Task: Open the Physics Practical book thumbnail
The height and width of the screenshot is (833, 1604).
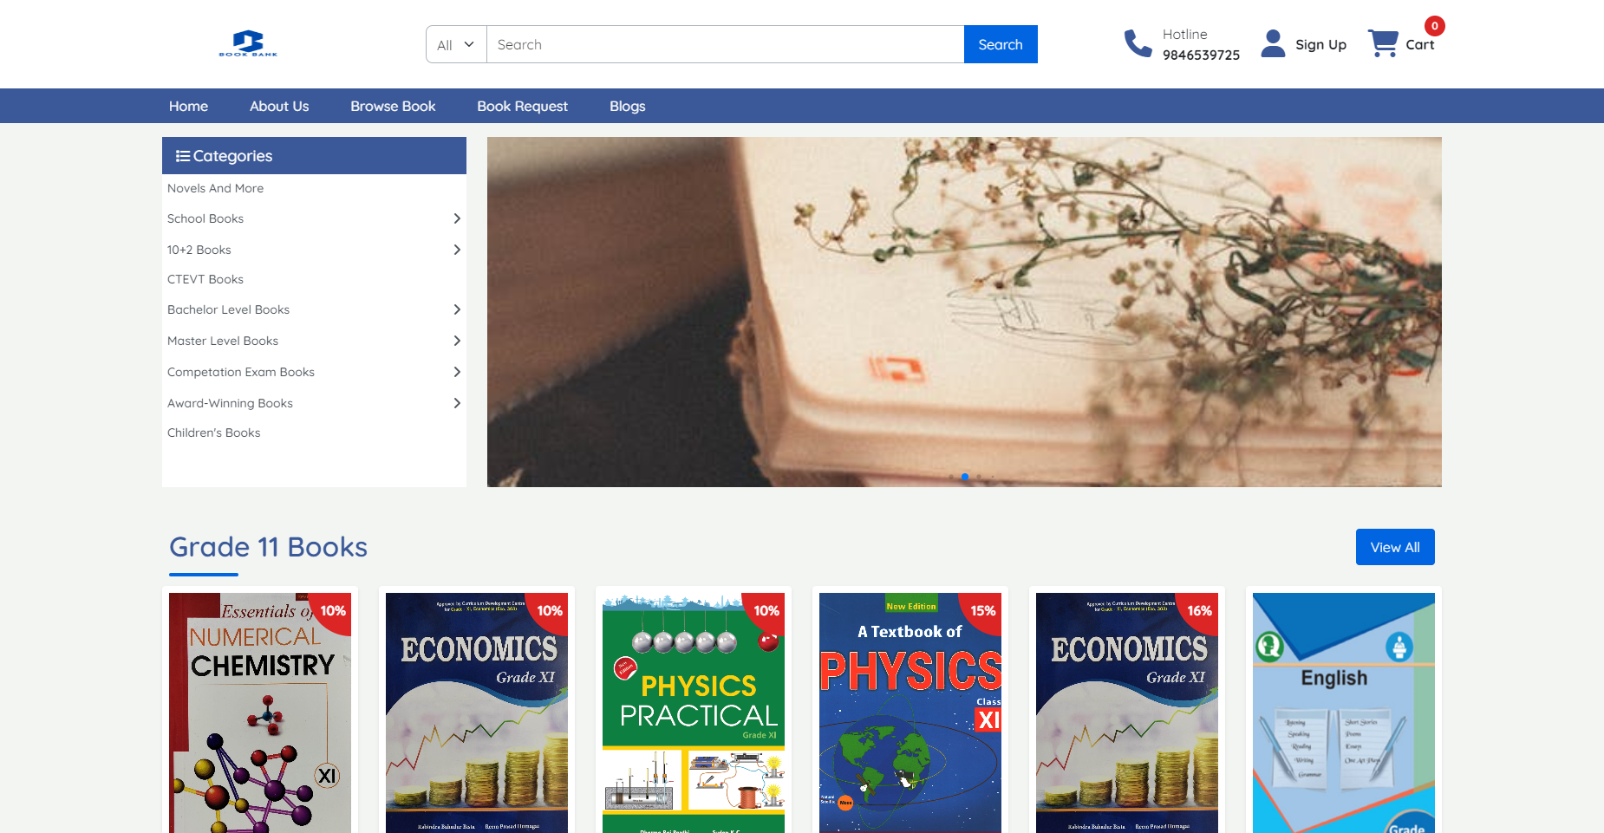Action: pos(694,713)
